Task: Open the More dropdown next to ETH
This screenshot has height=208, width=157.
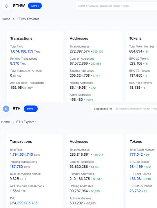Action: coord(31,109)
